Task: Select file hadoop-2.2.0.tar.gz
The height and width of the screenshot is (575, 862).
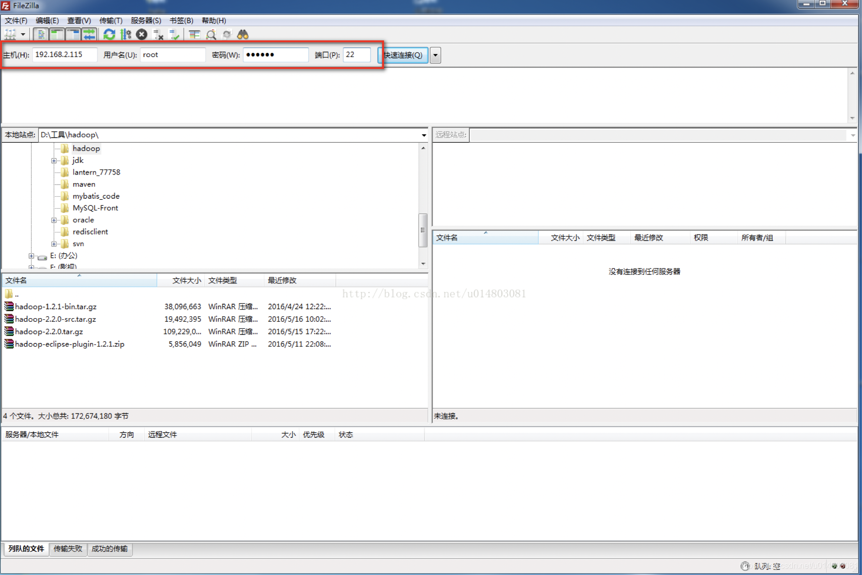Action: click(49, 331)
